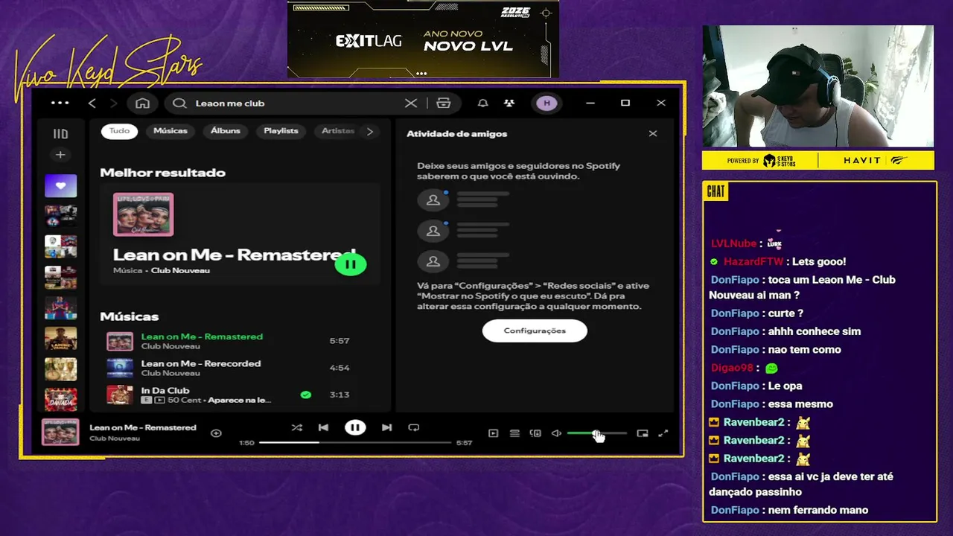Open the play queue
Image resolution: width=953 pixels, height=536 pixels.
click(514, 433)
